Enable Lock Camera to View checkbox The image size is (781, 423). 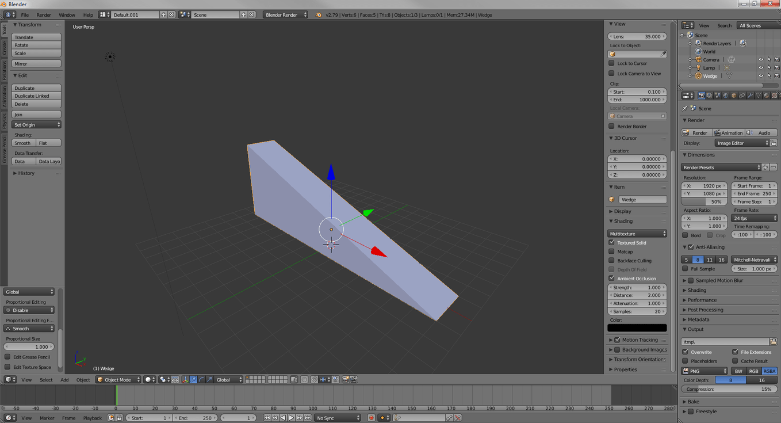pyautogui.click(x=611, y=73)
